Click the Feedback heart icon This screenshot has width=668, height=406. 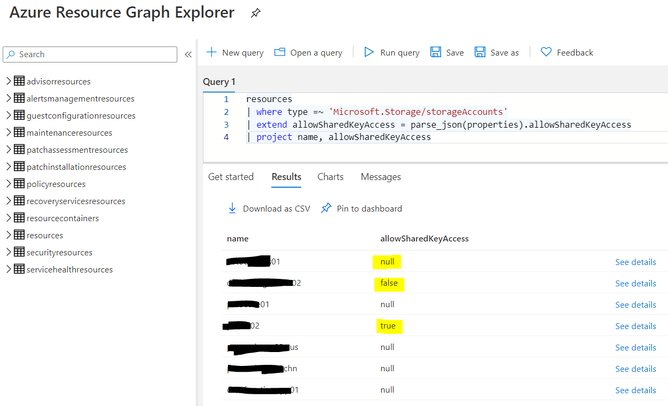pyautogui.click(x=546, y=52)
